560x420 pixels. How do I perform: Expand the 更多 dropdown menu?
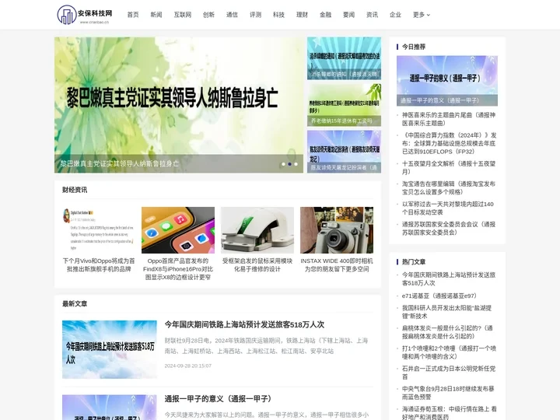click(x=422, y=15)
